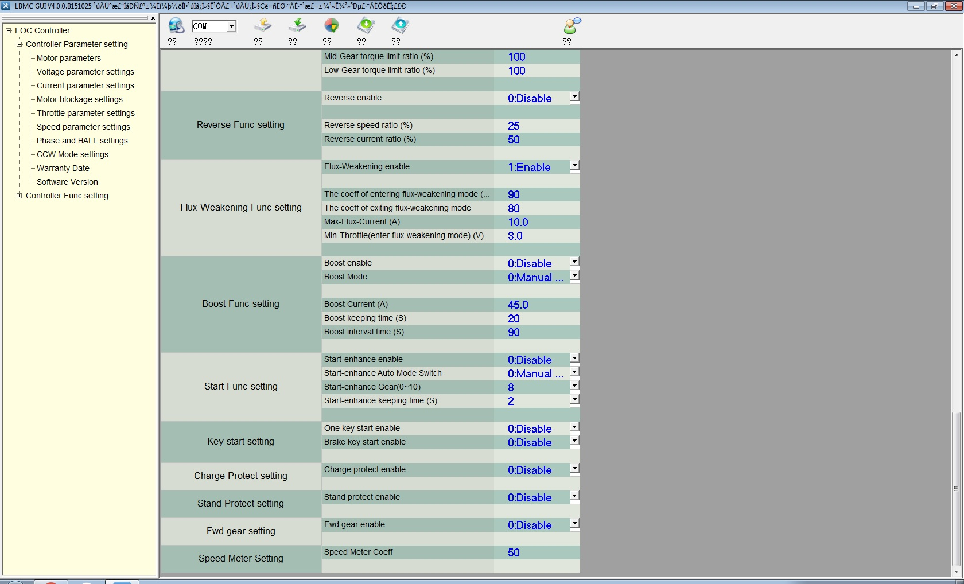Screen dimensions: 964x584
Task: Close the left tree panel with X
Action: (153, 18)
